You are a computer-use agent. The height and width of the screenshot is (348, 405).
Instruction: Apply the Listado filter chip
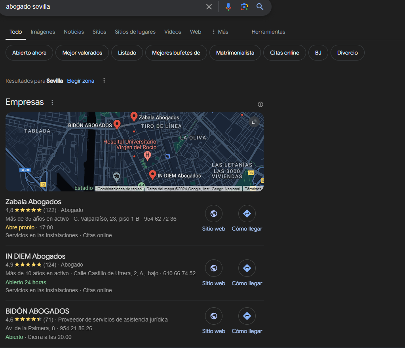coord(127,53)
